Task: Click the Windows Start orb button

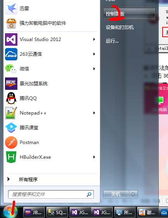Action: [10, 211]
